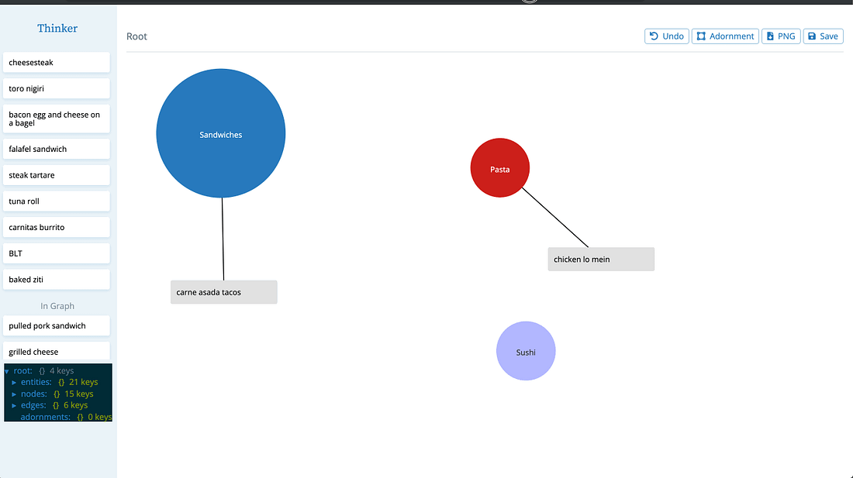Pick bacon egg and cheese on a bagel
This screenshot has width=853, height=478.
coord(56,119)
